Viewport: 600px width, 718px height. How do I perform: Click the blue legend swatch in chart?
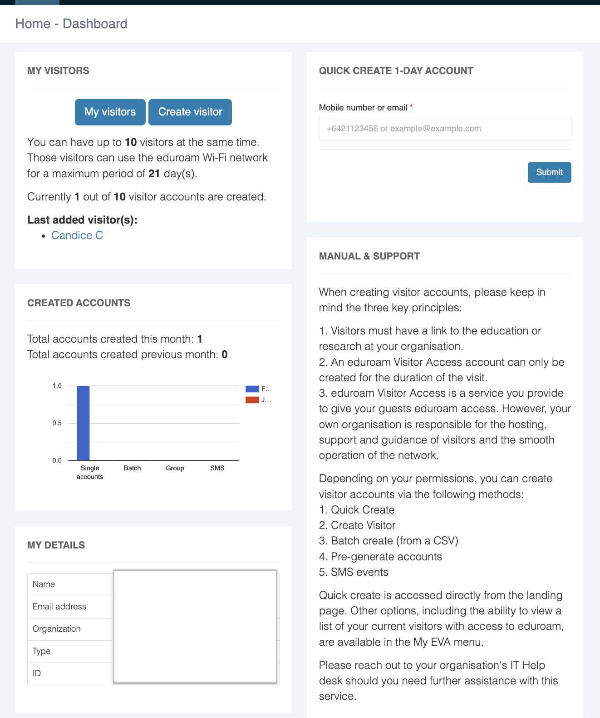tap(252, 389)
